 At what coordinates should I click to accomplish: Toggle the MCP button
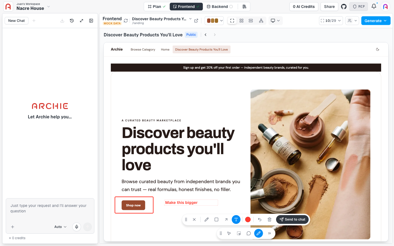pos(359,7)
